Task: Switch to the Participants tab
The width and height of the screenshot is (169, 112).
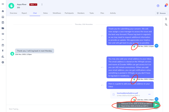Action: [69, 13]
